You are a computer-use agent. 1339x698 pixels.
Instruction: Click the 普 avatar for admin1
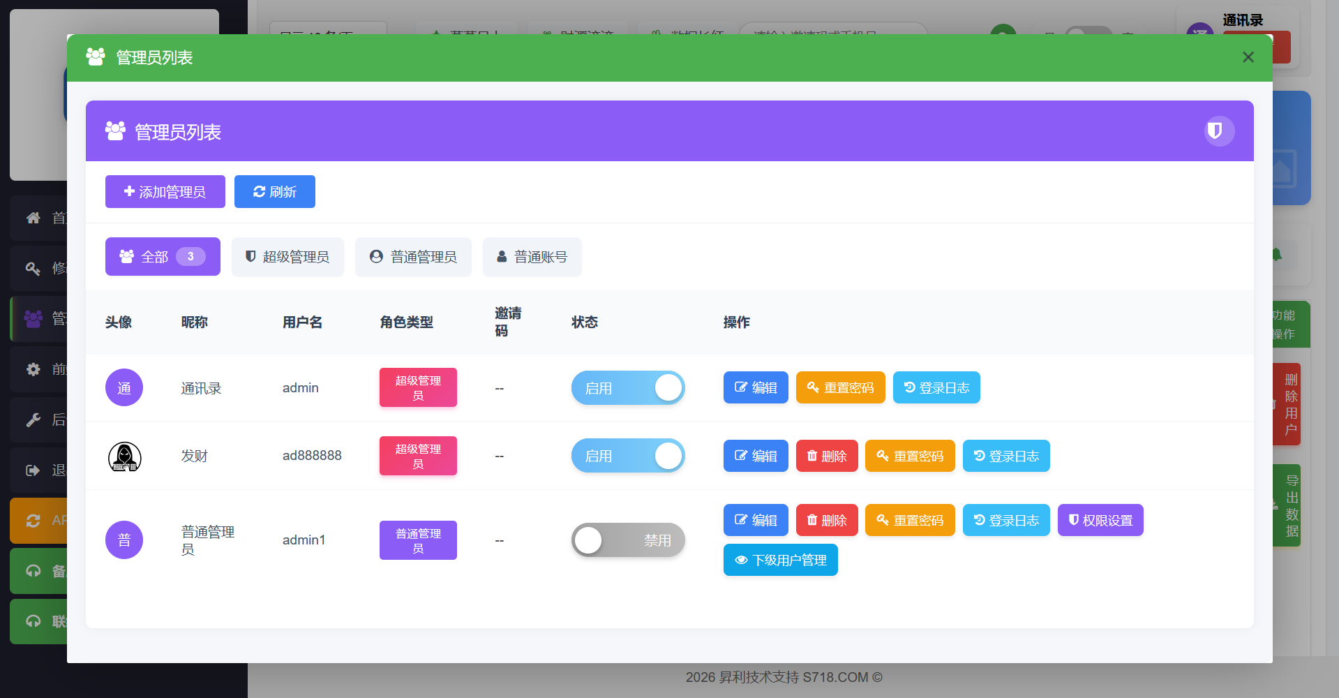pos(124,540)
